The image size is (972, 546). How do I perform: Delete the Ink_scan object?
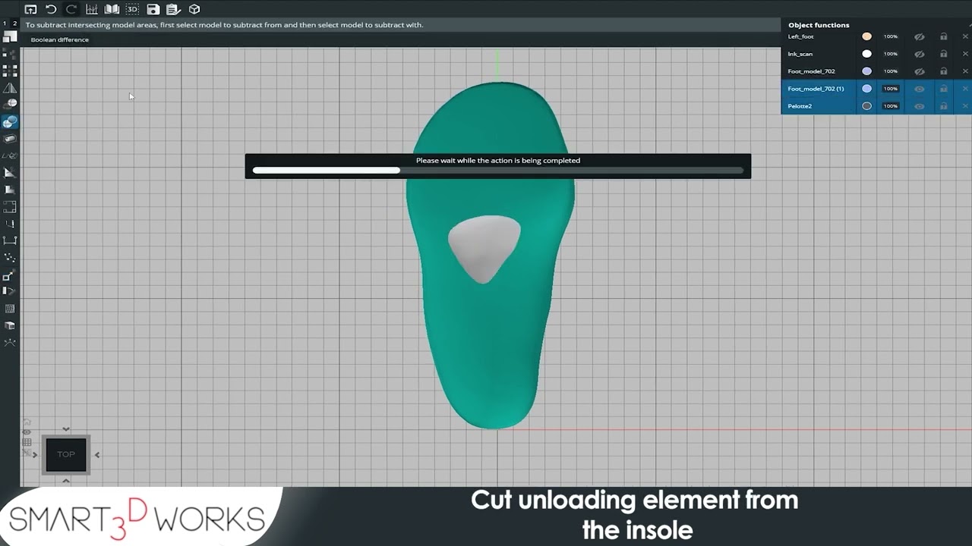click(x=965, y=54)
